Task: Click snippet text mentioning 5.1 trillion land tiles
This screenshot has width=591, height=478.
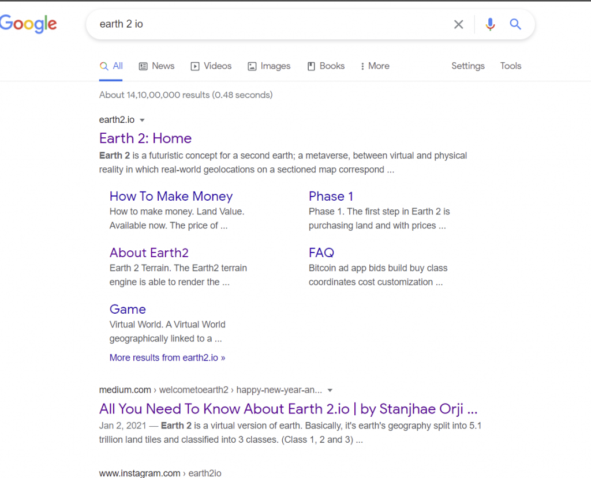Action: pos(290,432)
